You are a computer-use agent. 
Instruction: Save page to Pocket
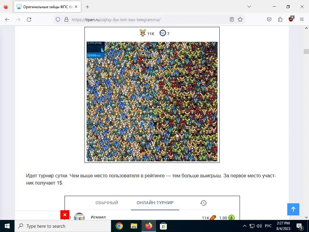pos(269,19)
